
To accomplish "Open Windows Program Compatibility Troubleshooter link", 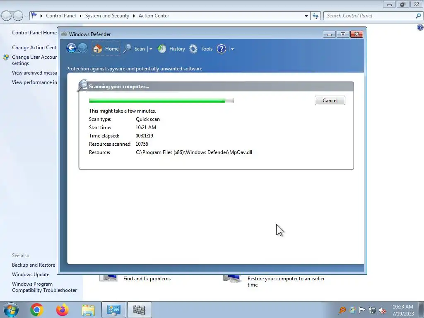I will click(44, 287).
